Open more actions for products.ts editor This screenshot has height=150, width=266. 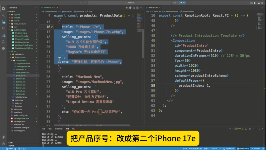(141, 8)
